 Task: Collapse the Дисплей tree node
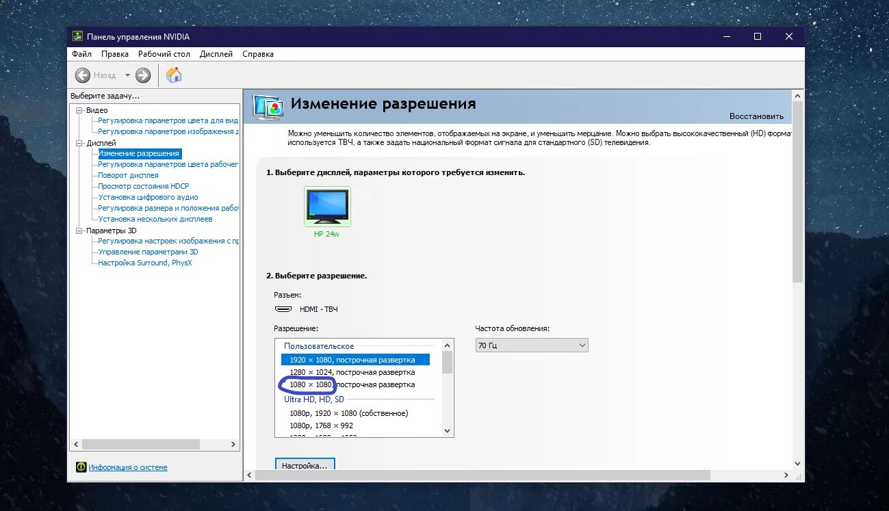coord(79,143)
